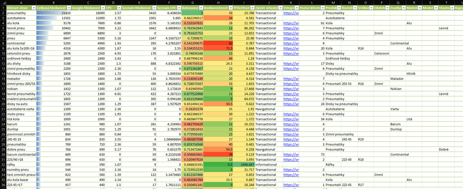Select red Konkurenčnost cell valued 82
Screen dimensions: 463x189
coord(218,44)
